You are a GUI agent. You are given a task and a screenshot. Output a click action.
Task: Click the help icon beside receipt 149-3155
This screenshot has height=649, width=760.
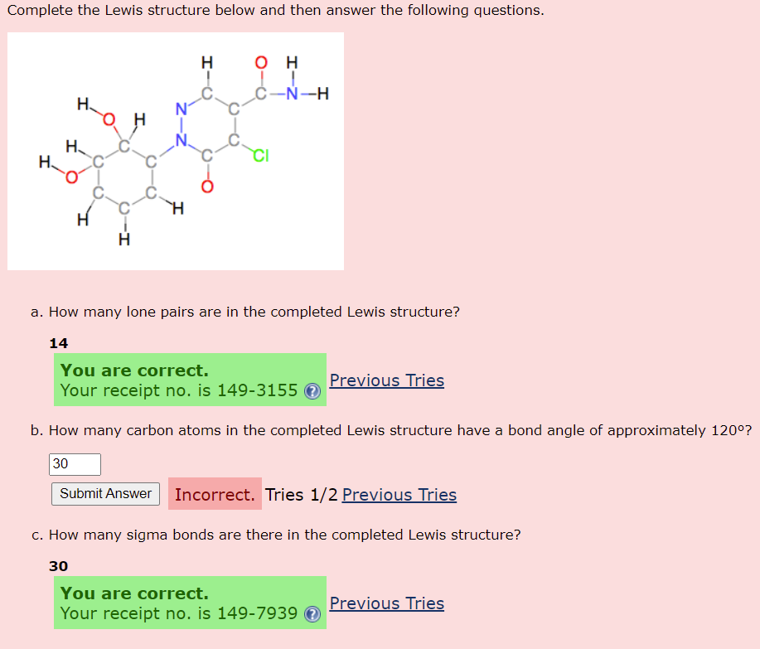312,392
